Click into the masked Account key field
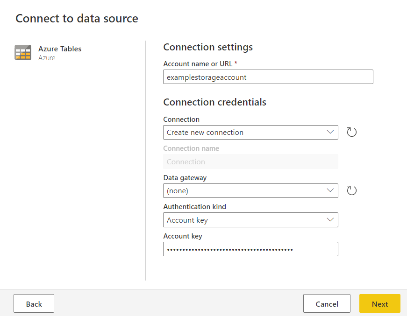407x316 pixels. (250, 249)
